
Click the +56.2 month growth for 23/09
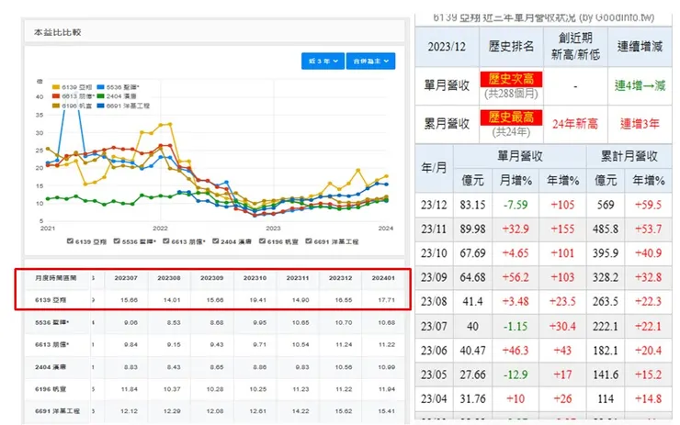pyautogui.click(x=516, y=277)
